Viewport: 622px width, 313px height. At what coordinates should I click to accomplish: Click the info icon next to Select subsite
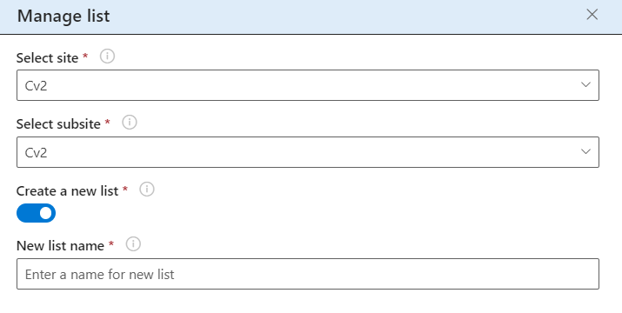(130, 123)
